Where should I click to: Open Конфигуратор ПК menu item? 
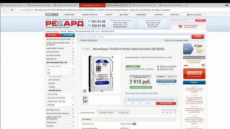click(x=90, y=15)
